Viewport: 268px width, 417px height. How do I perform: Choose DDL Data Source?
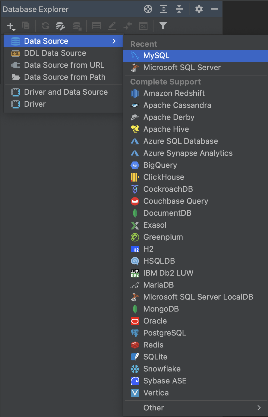click(63, 53)
